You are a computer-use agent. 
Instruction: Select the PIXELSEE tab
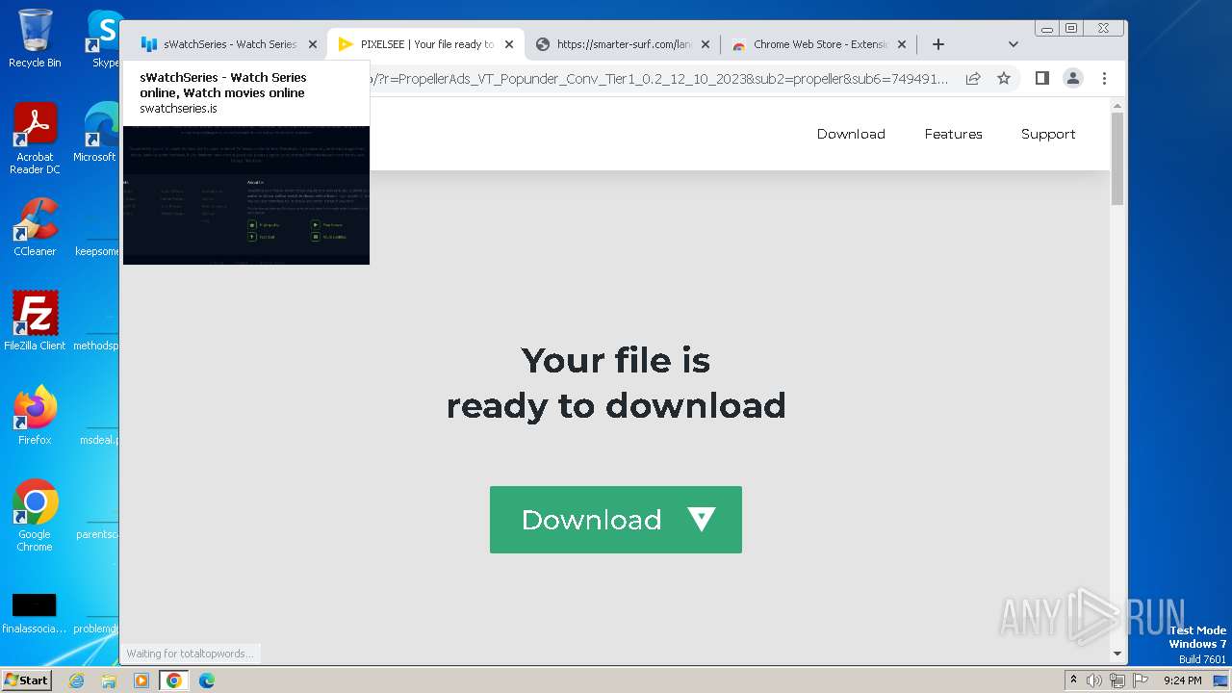point(426,44)
